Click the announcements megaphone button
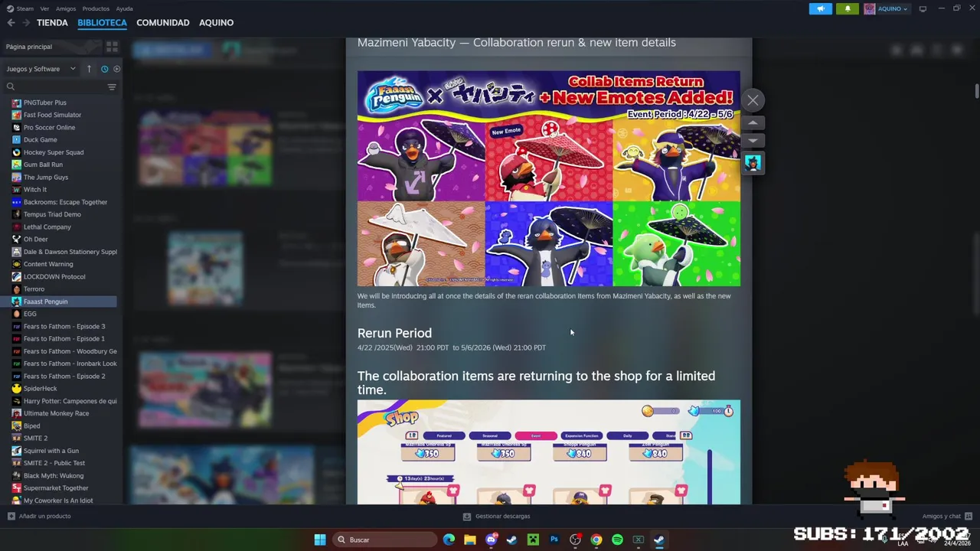The width and height of the screenshot is (980, 551). (821, 8)
